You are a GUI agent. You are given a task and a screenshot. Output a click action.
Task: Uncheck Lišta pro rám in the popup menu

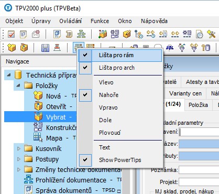[120, 56]
